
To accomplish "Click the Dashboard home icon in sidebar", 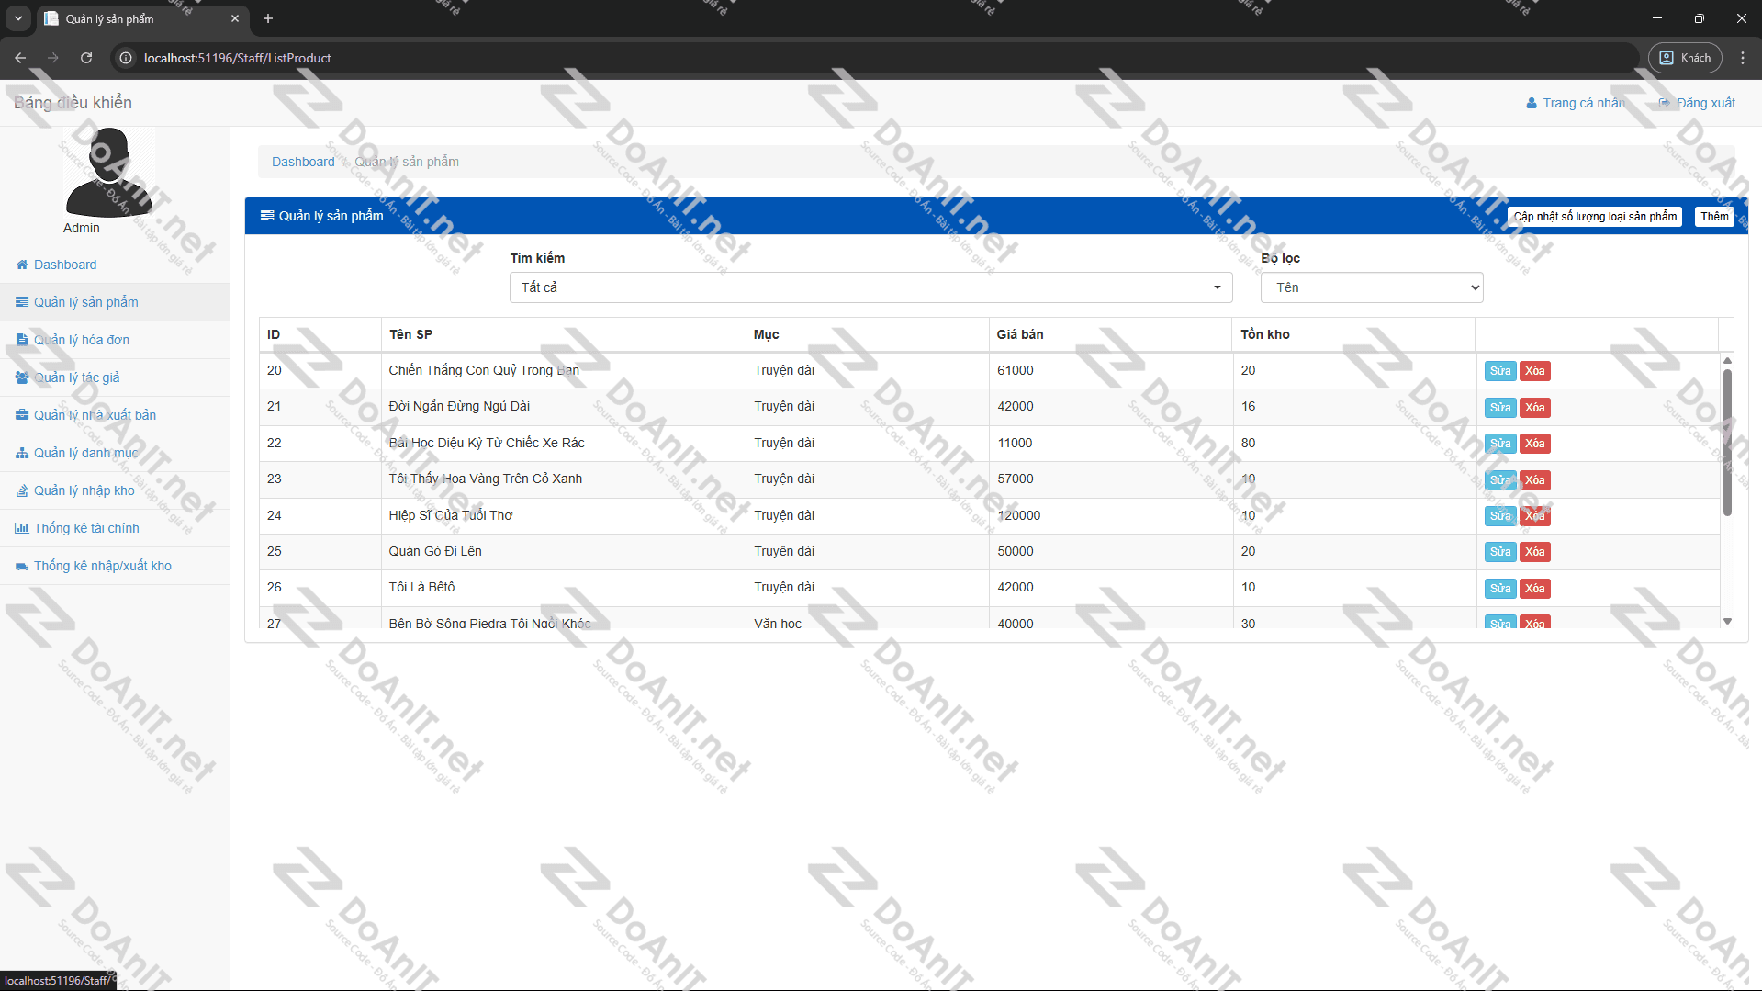I will click(x=22, y=265).
